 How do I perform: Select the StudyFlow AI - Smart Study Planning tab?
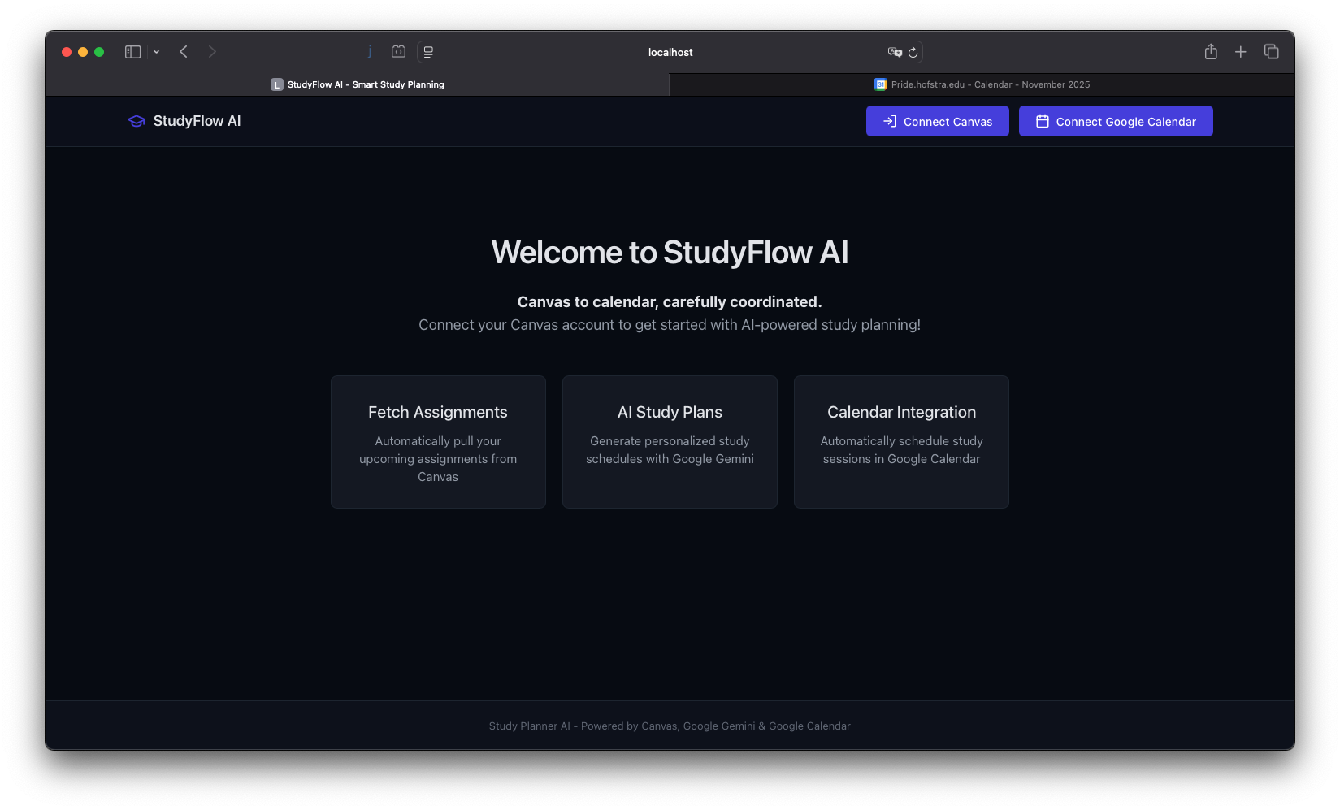tap(358, 84)
